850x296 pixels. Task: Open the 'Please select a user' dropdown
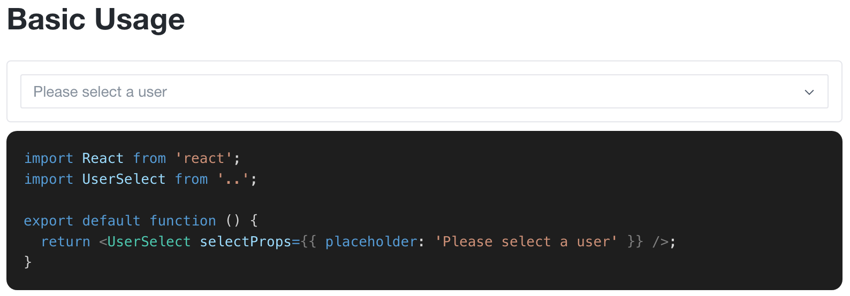click(x=424, y=92)
